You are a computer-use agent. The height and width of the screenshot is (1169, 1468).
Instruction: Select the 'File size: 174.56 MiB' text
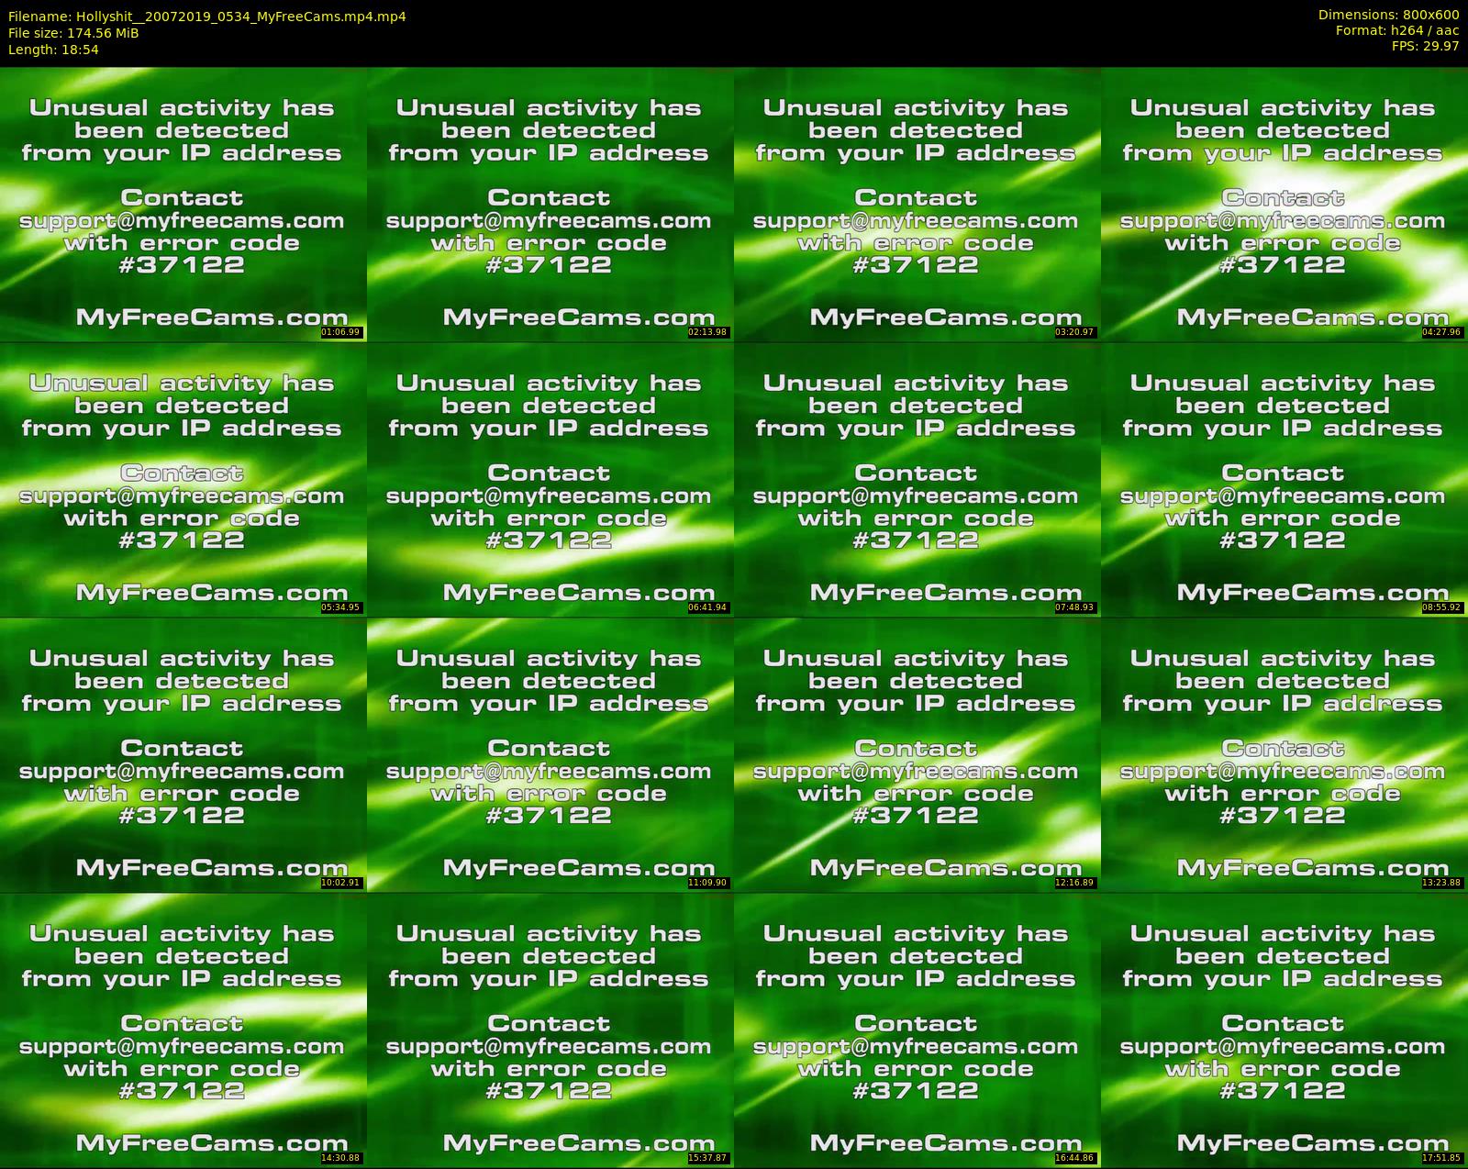coord(73,33)
